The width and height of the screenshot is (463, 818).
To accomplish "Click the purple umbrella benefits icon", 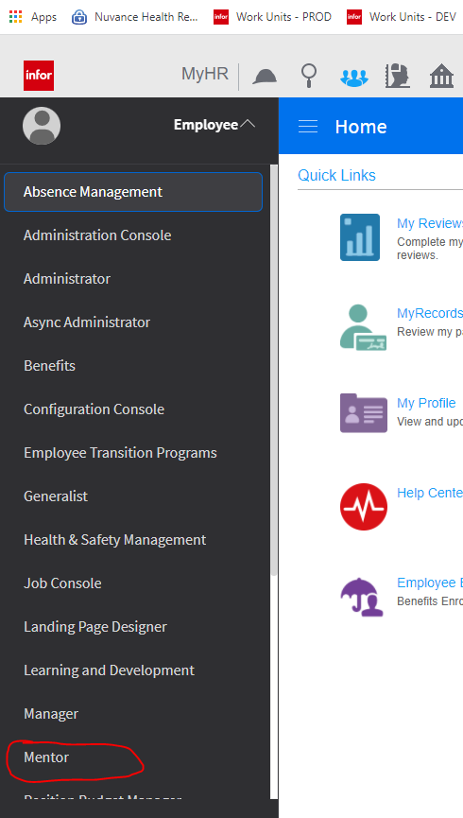I will point(363,597).
